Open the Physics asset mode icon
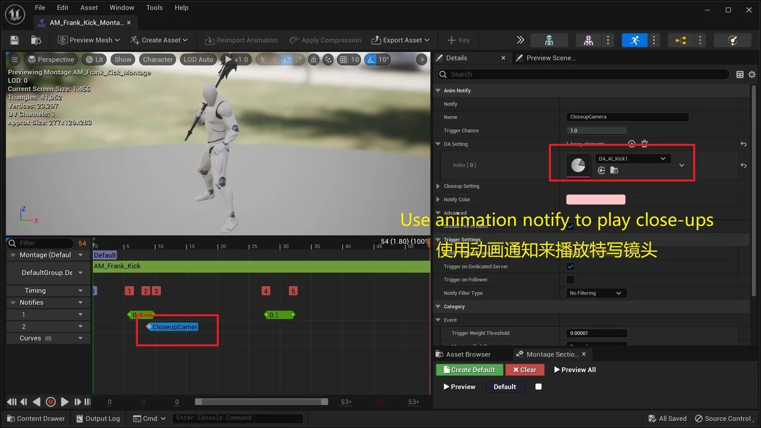The width and height of the screenshot is (761, 428). coord(732,40)
